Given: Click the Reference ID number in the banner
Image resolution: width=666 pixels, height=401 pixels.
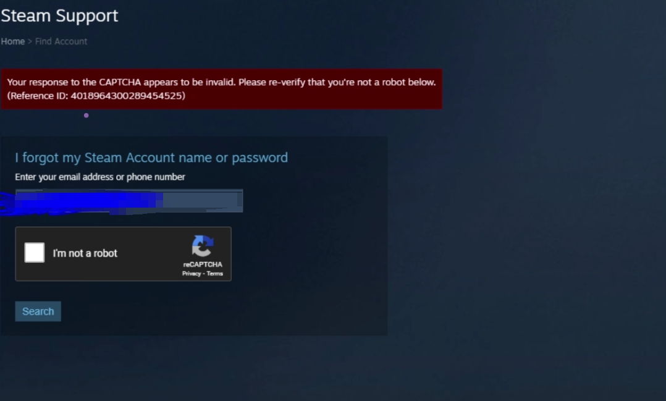Looking at the screenshot, I should tap(127, 96).
